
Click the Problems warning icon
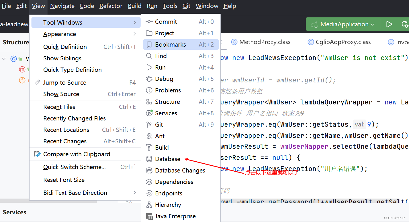pyautogui.click(x=149, y=90)
